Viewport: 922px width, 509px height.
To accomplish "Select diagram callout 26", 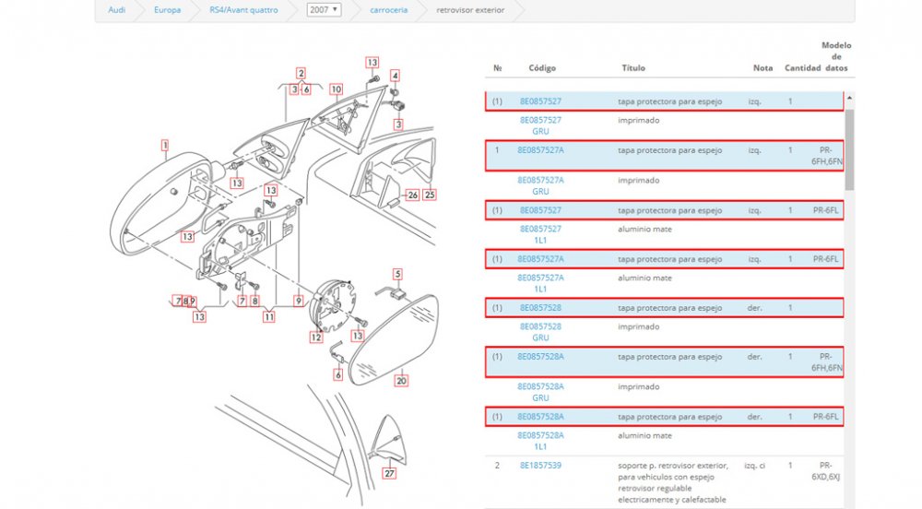I will click(413, 195).
